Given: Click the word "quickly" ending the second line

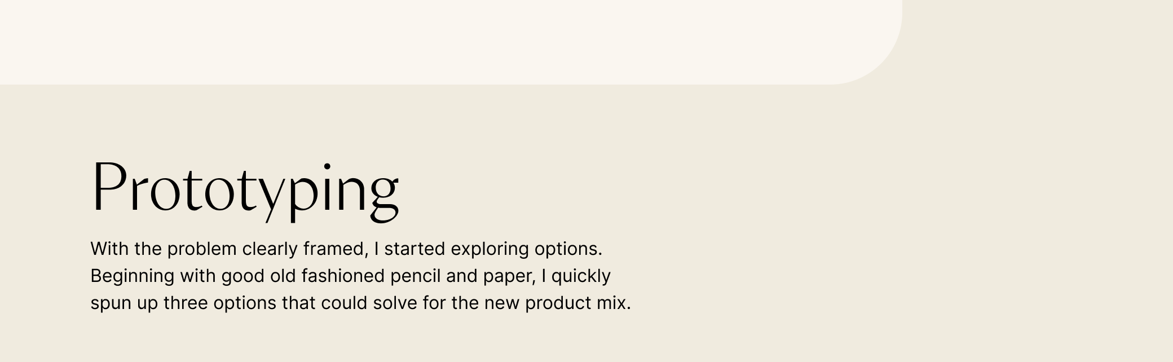Looking at the screenshot, I should (x=581, y=276).
